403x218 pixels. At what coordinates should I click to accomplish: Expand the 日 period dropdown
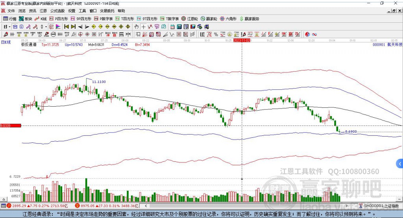pyautogui.click(x=9, y=27)
